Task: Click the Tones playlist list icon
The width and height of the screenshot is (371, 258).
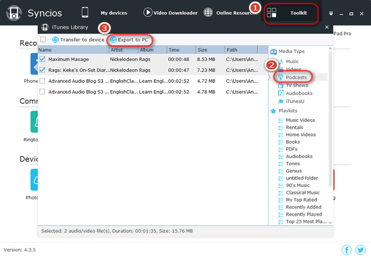Action: 281,164
